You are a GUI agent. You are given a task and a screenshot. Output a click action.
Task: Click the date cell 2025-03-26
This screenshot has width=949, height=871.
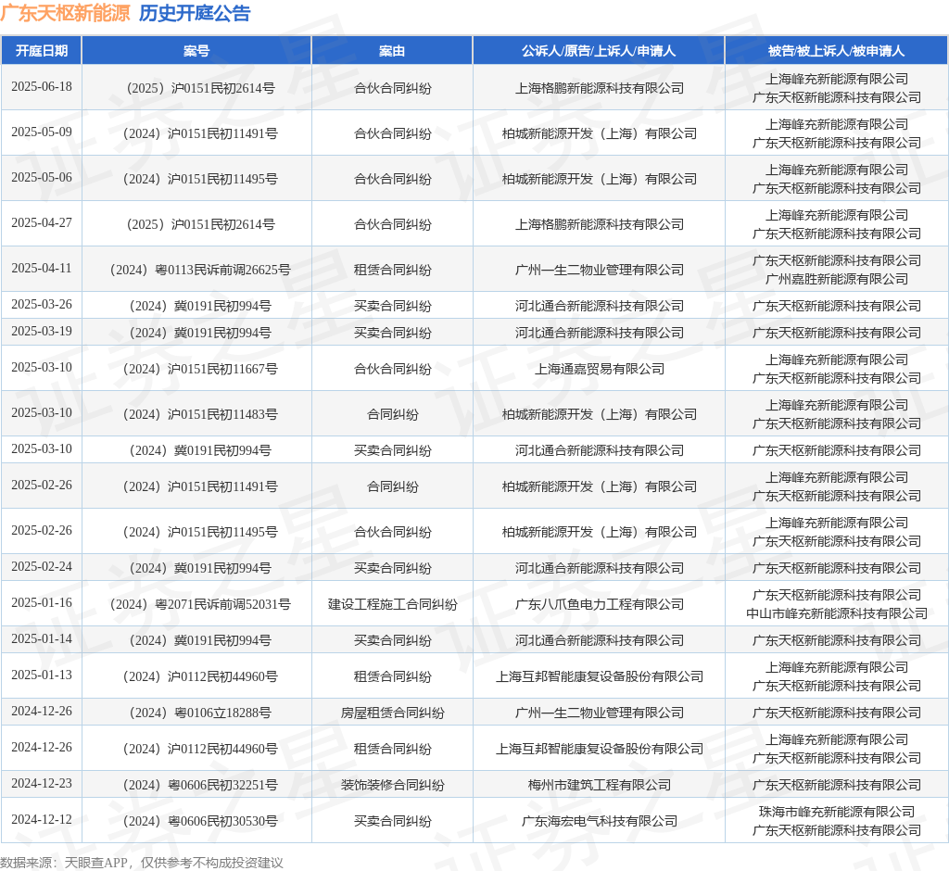coord(41,305)
